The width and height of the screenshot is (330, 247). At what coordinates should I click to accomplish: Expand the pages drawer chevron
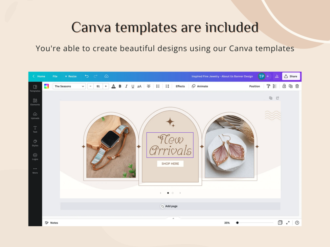(173, 218)
